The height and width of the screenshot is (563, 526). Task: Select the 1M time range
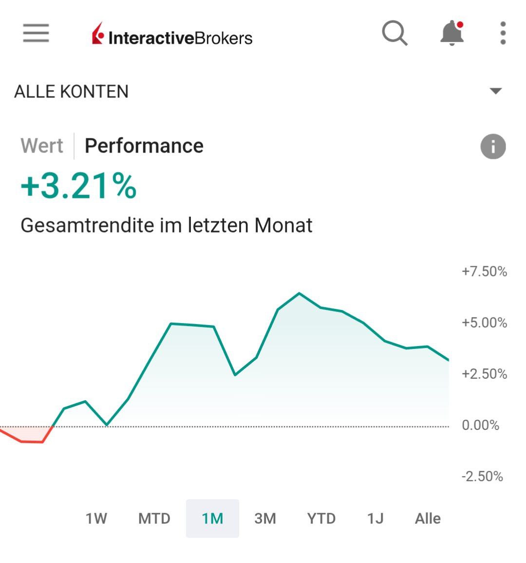[212, 518]
